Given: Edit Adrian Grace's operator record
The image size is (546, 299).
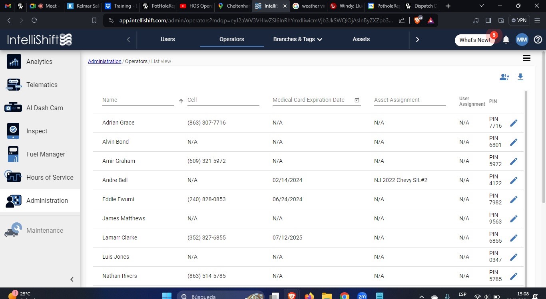Looking at the screenshot, I should point(514,123).
